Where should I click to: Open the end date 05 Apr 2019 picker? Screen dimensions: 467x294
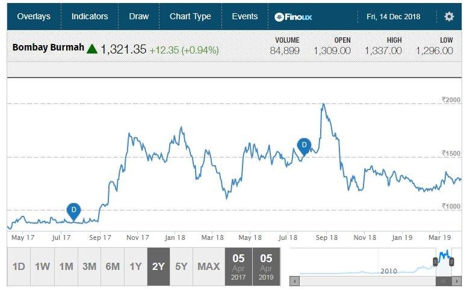266,266
